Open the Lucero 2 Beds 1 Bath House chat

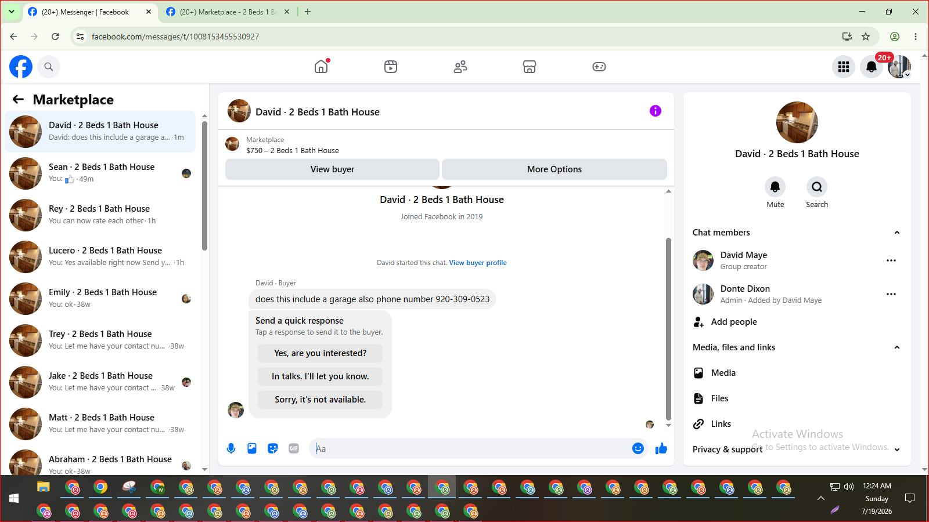[x=100, y=257]
